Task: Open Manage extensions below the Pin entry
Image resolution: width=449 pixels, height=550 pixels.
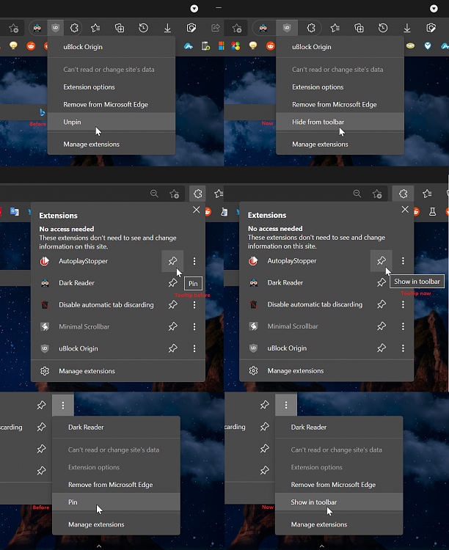Action: coord(116,524)
